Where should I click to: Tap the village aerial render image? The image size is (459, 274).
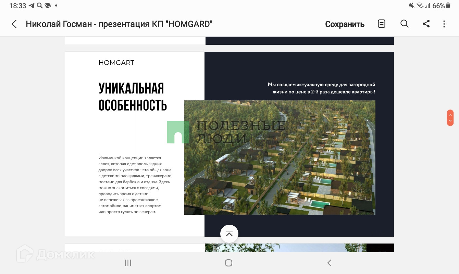pos(280,158)
